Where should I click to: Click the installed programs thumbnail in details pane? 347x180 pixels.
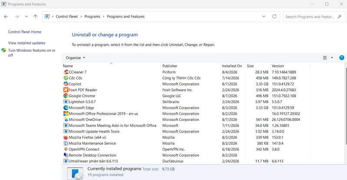(75, 173)
